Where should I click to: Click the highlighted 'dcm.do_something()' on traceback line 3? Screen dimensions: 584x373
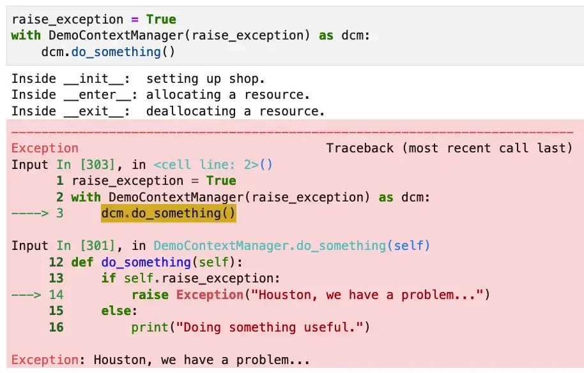[x=168, y=213]
